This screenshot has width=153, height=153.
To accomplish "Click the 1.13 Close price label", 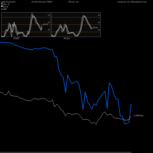I will 139,116.
